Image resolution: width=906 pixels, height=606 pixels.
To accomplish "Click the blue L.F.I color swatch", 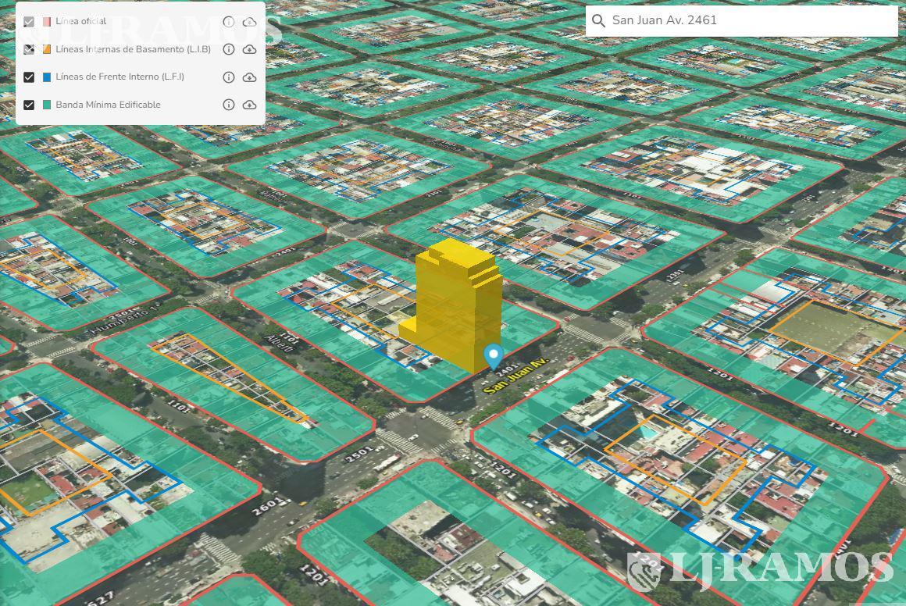I will point(47,77).
